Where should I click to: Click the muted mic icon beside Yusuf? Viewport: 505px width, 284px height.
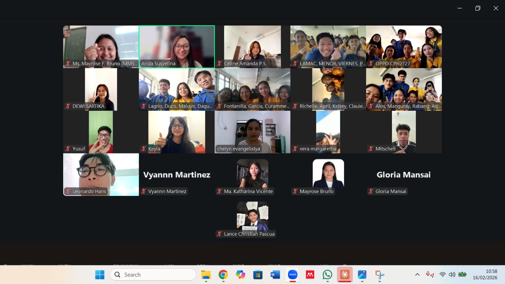[x=68, y=148]
